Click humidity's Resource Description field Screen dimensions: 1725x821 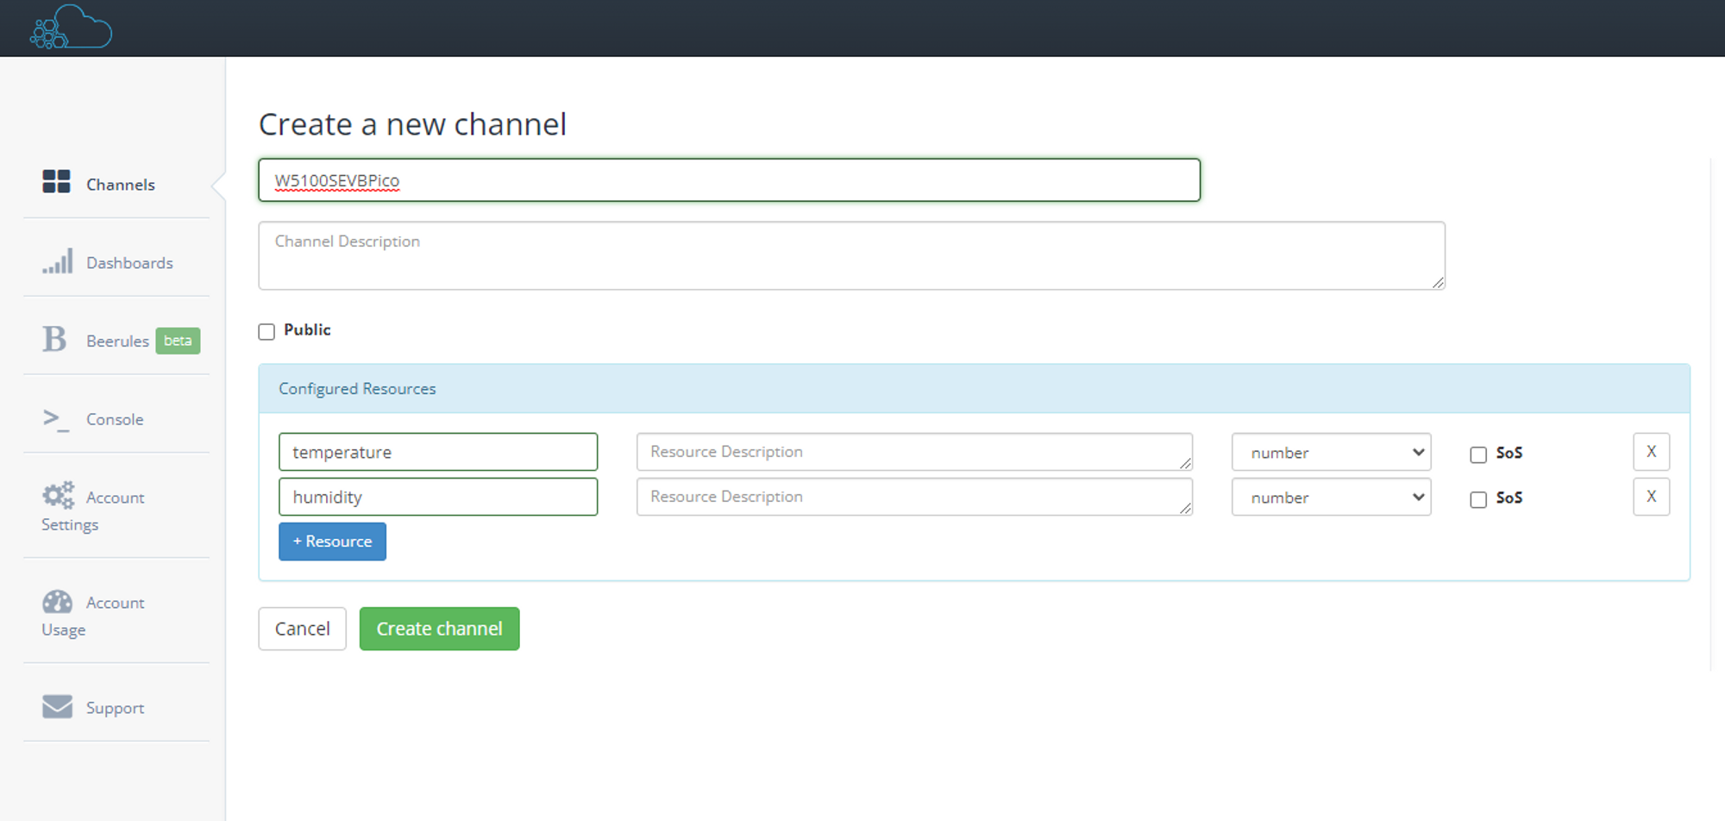[x=914, y=497]
